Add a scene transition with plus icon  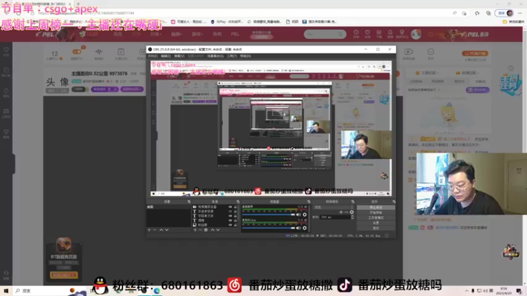click(x=341, y=212)
